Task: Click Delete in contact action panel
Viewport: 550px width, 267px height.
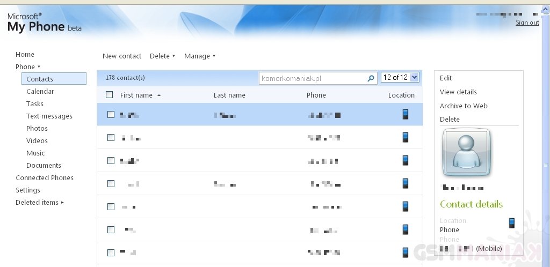Action: (450, 120)
